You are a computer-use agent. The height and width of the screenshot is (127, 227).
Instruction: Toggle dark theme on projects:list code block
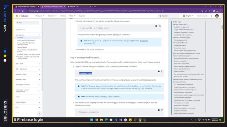(159, 110)
